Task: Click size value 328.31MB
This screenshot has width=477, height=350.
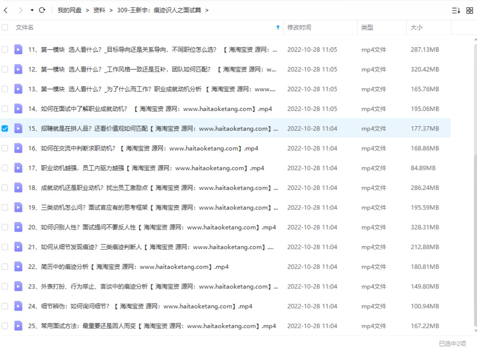Action: point(425,227)
